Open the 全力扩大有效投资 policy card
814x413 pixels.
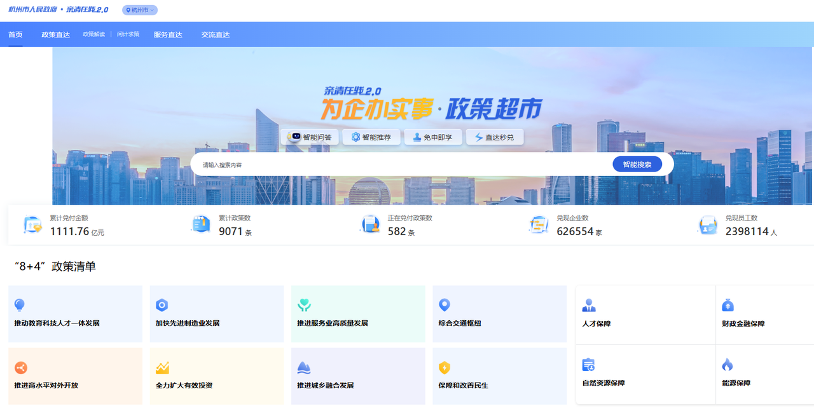pyautogui.click(x=217, y=376)
